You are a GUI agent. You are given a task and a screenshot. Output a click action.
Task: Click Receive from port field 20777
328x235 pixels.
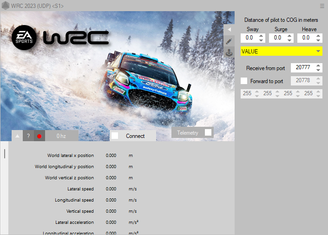pyautogui.click(x=303, y=67)
